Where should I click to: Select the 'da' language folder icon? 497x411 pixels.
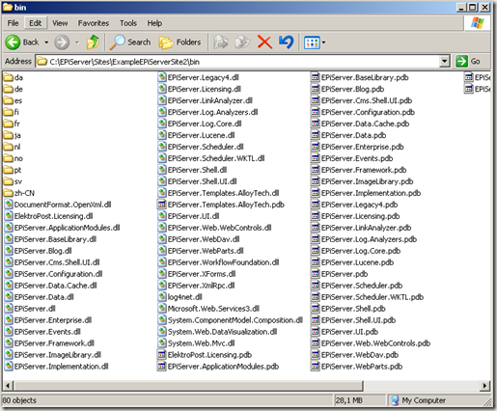click(x=9, y=77)
